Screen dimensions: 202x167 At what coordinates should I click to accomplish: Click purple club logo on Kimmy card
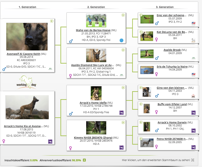pyautogui.click(x=121, y=148)
